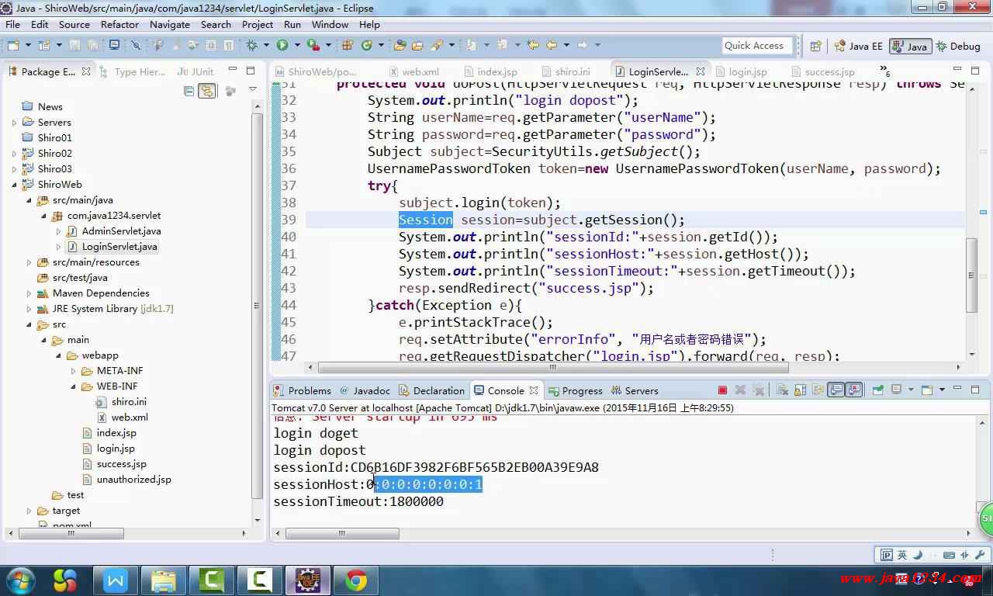Click the Back to previous location arrow

click(x=552, y=45)
